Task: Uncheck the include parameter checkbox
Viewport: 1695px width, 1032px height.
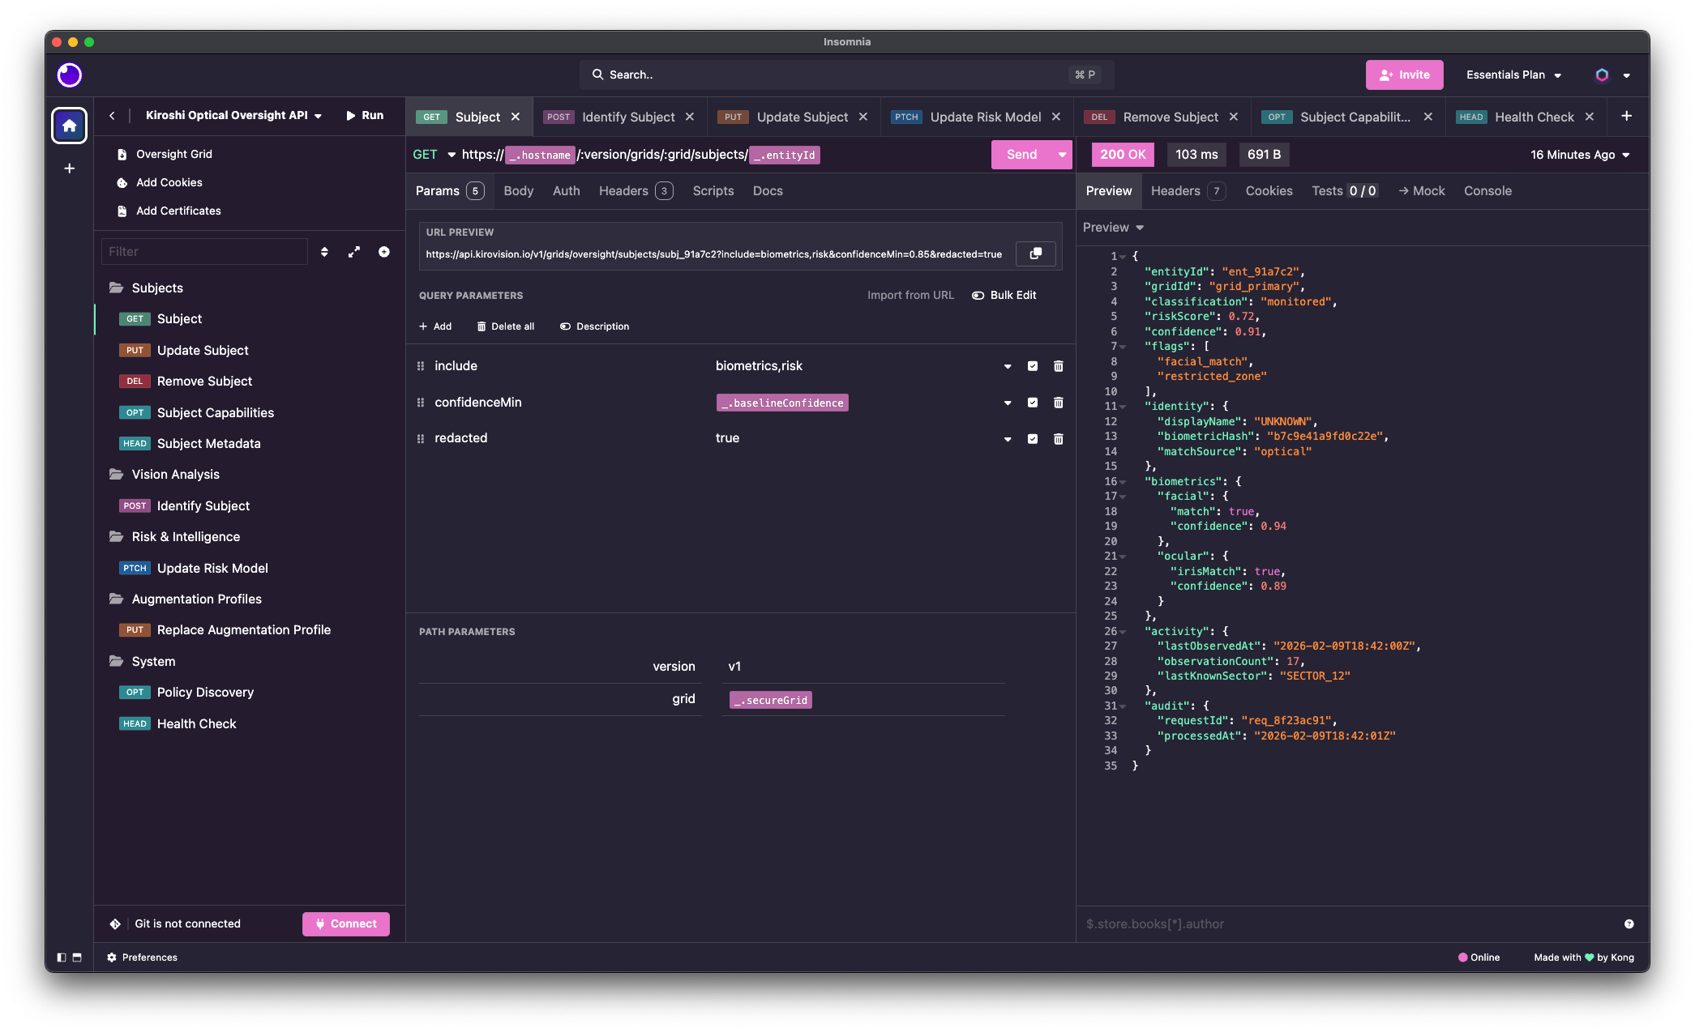Action: coord(1032,366)
